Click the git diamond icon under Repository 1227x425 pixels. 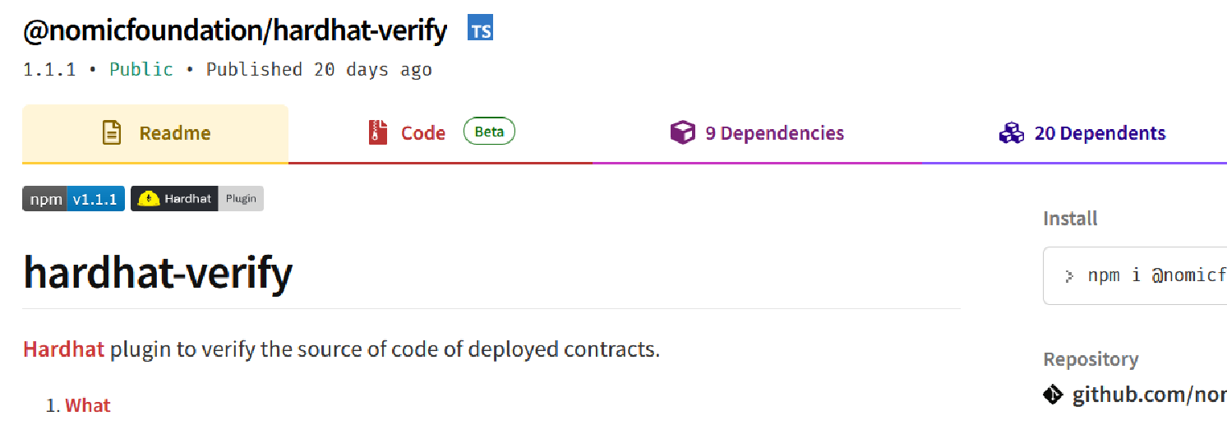1053,395
